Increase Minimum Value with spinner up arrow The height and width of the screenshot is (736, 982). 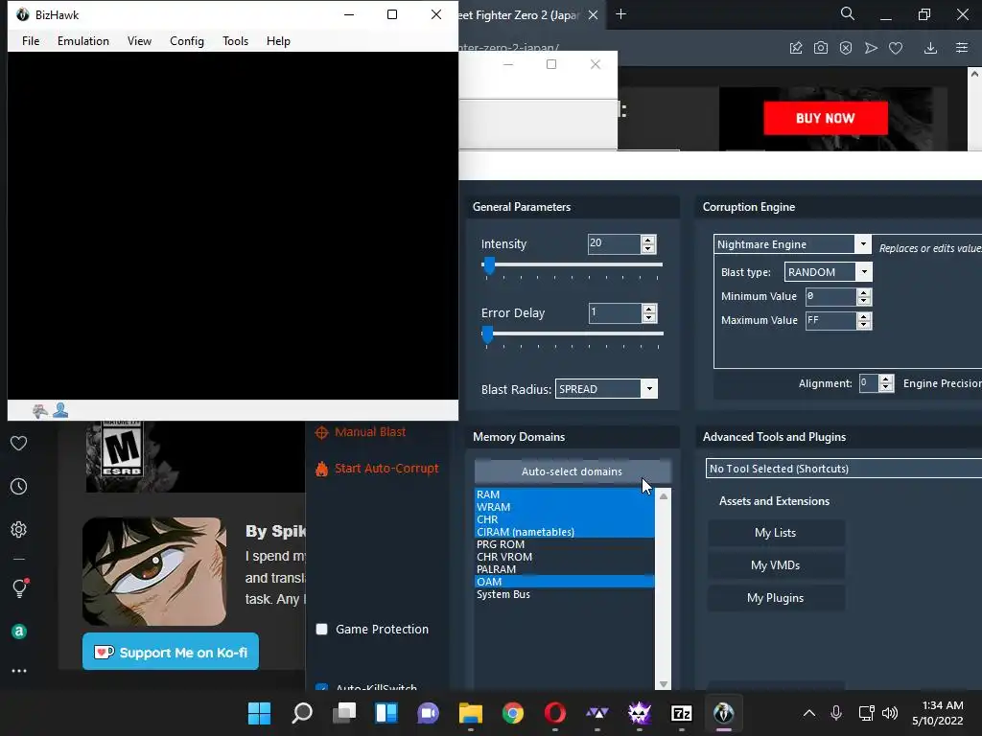(864, 292)
